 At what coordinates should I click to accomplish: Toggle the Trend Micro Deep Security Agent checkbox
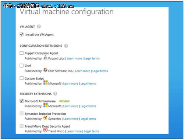(x=21, y=126)
